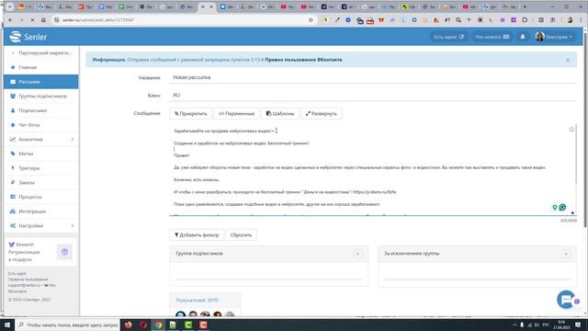Open the Шаблоны list
The image size is (588, 331).
(280, 113)
